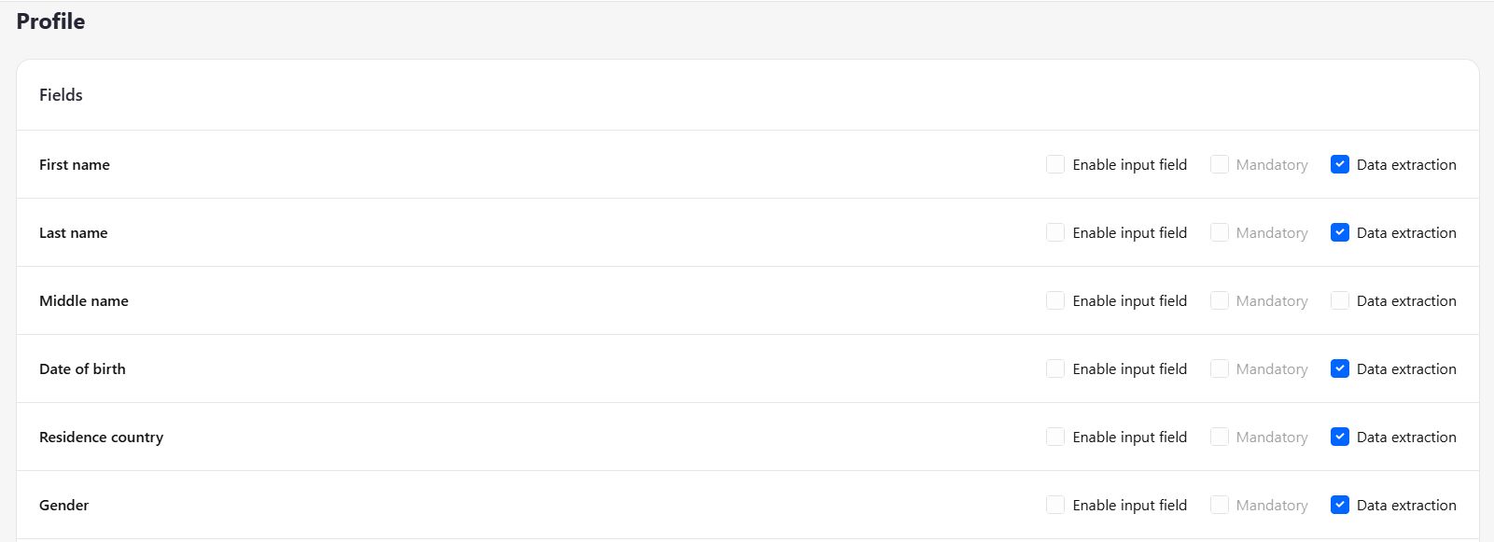This screenshot has width=1494, height=542.
Task: Check Mandatory for Residence country
Action: click(1220, 437)
